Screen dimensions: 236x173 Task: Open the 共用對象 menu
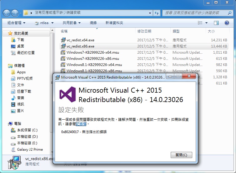[x=72, y=23]
